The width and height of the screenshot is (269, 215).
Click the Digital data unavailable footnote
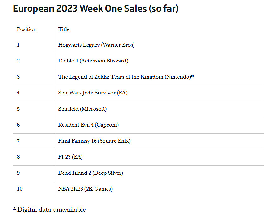(49, 209)
